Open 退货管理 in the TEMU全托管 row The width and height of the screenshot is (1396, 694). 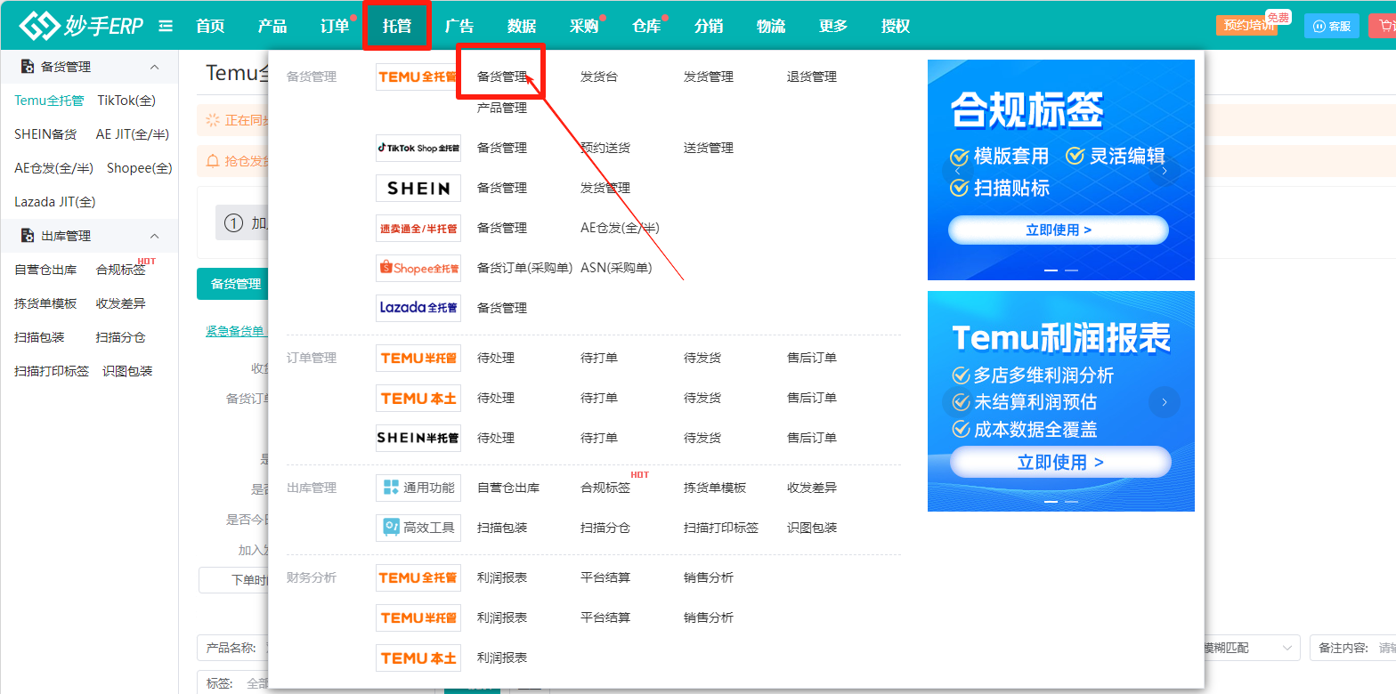(812, 77)
